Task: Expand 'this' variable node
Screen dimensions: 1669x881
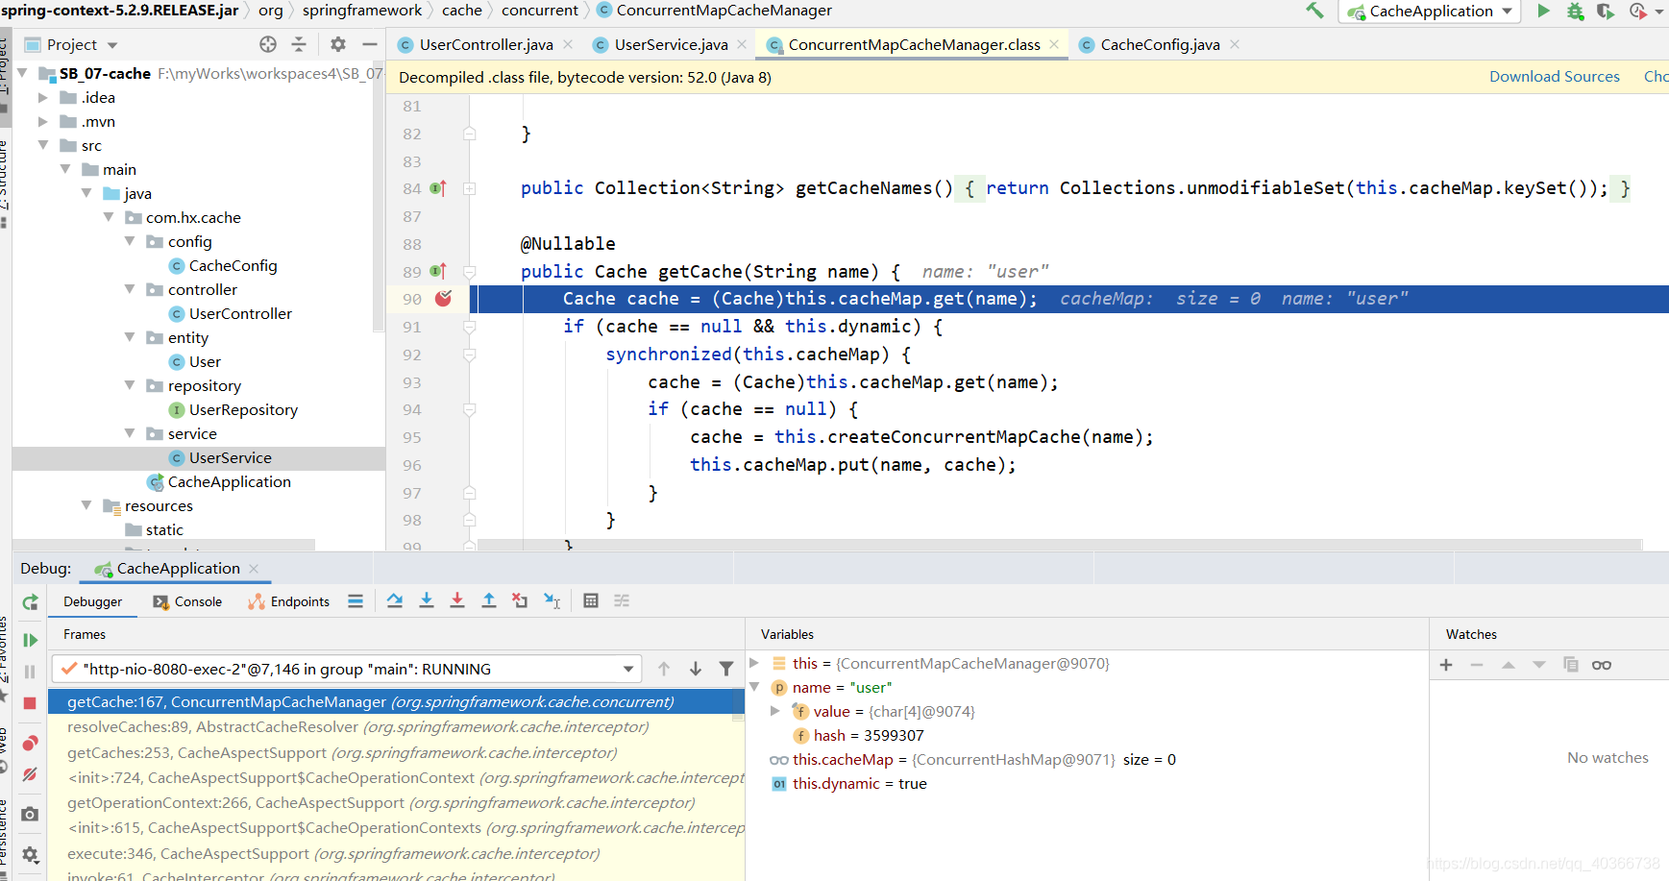Action: pyautogui.click(x=755, y=663)
